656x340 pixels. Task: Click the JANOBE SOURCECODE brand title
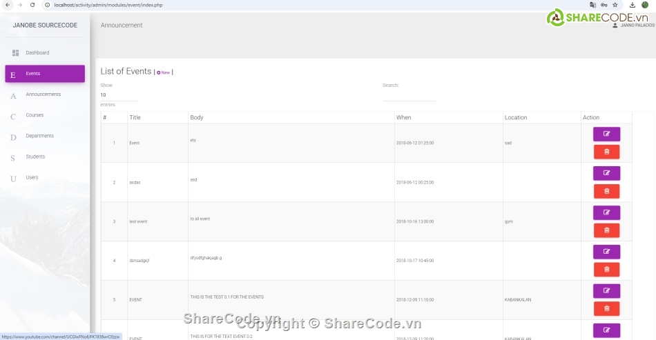click(x=45, y=26)
